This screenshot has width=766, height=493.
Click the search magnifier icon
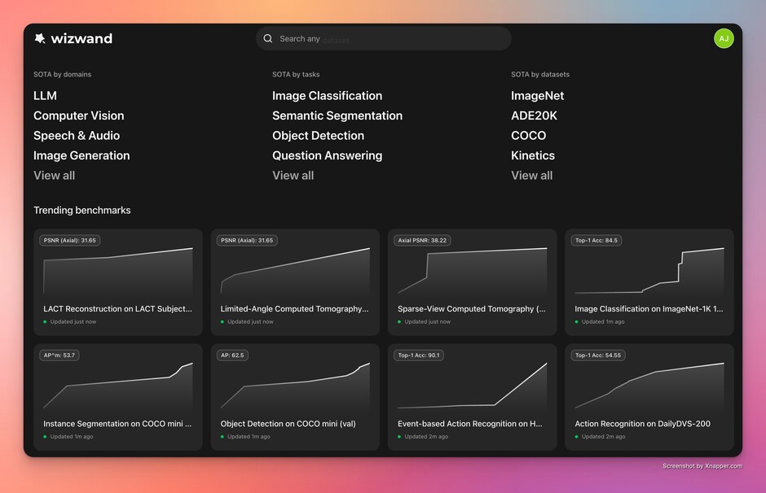tap(268, 38)
